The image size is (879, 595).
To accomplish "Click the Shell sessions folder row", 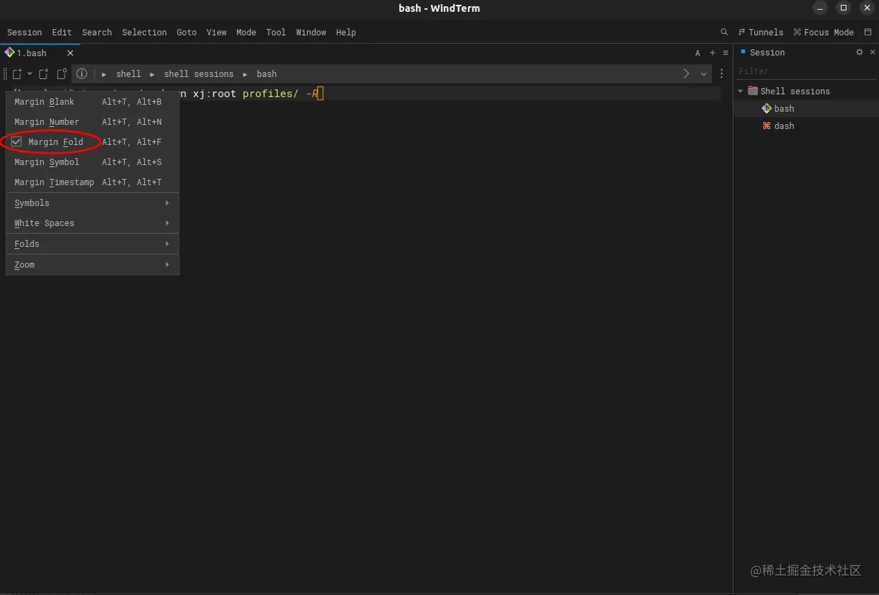I will [806, 91].
